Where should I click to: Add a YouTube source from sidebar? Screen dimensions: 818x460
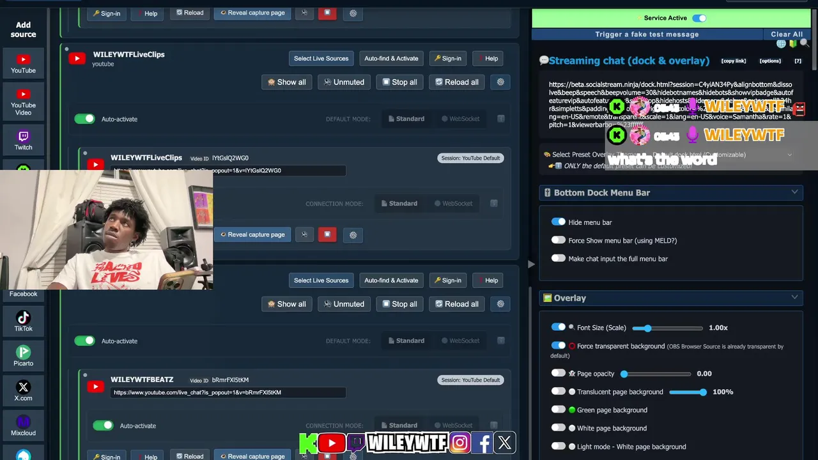pyautogui.click(x=23, y=63)
